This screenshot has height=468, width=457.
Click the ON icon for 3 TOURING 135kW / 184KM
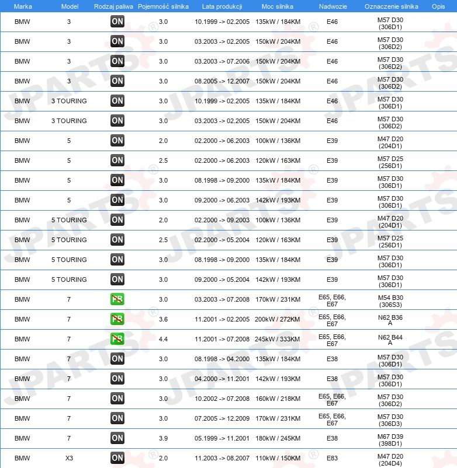[x=117, y=101]
